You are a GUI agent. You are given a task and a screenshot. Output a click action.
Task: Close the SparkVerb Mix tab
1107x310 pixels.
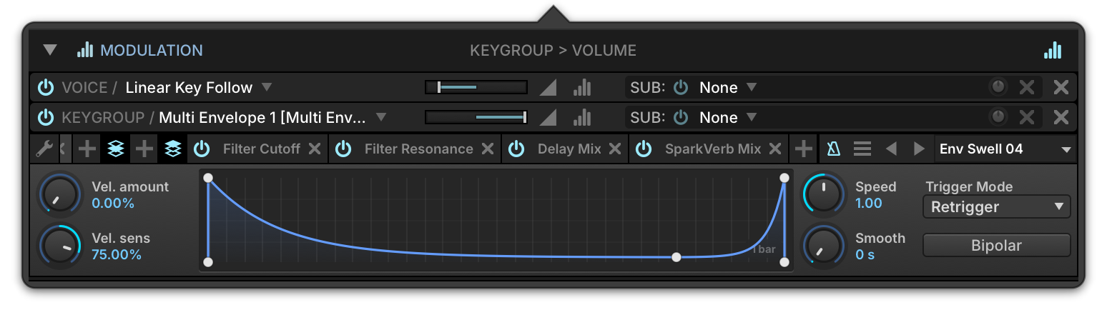tap(775, 149)
